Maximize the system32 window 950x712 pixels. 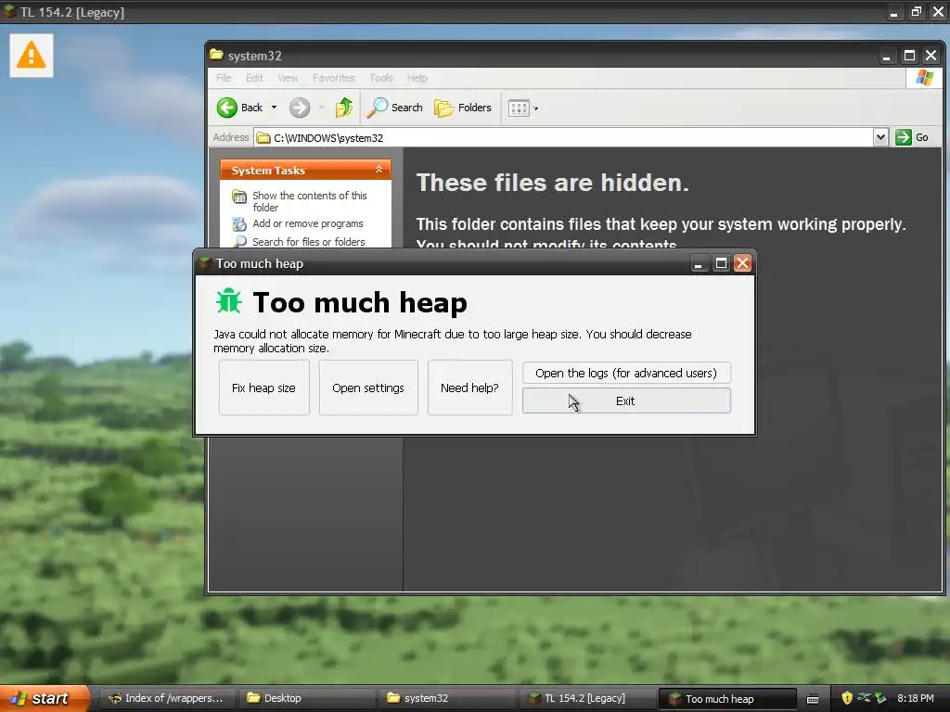(x=909, y=56)
